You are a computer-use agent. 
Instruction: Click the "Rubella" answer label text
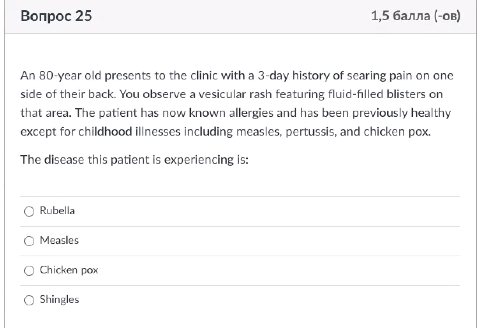tap(57, 211)
